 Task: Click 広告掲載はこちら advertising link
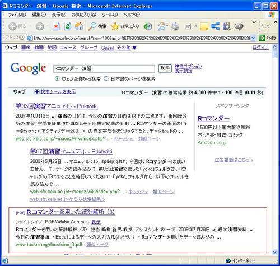[x=234, y=160]
